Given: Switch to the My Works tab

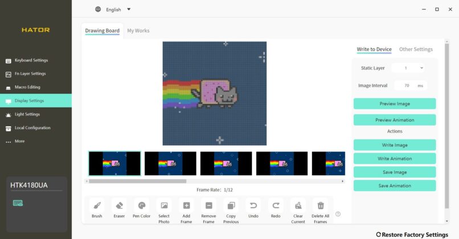Looking at the screenshot, I should (138, 31).
